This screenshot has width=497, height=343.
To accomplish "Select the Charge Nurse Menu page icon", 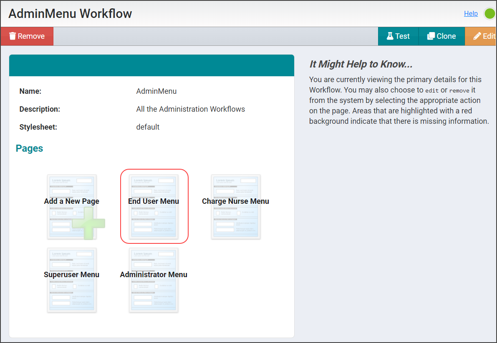I will (x=236, y=207).
